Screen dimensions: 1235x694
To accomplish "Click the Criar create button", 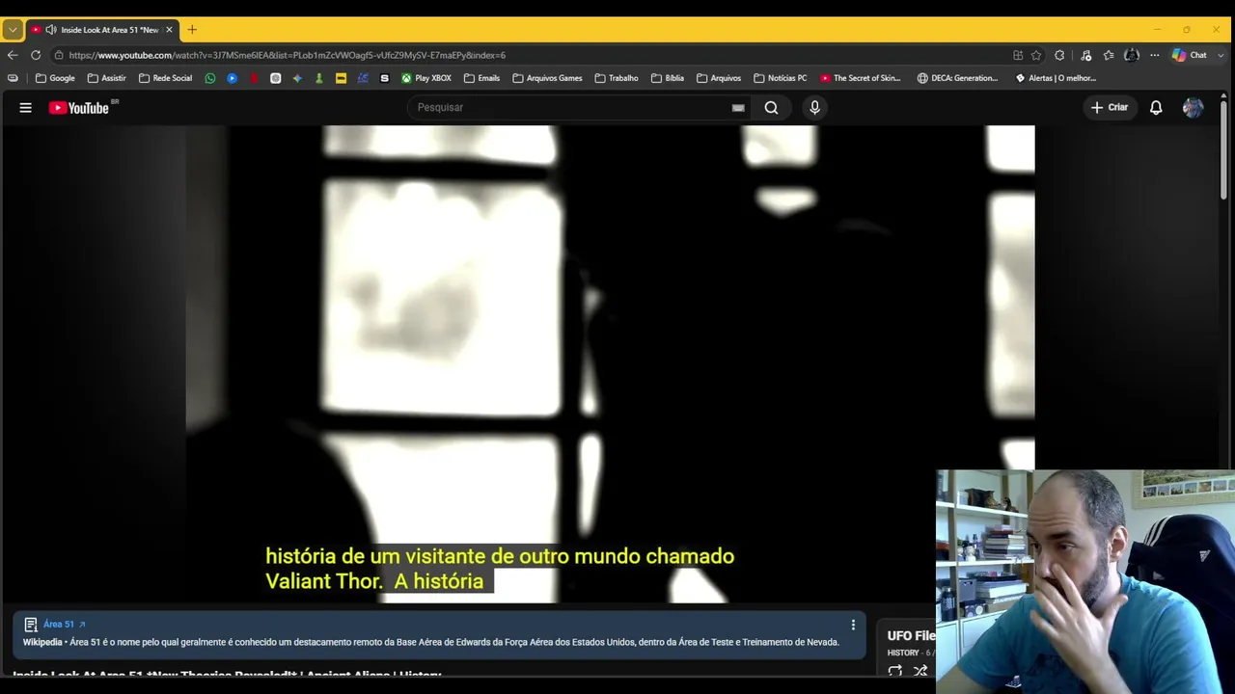I will (1109, 108).
